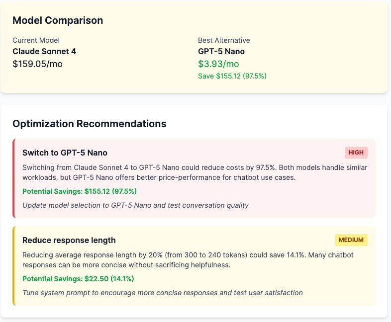Image resolution: width=391 pixels, height=322 pixels.
Task: Click the $159.05/mo current cost
Action: [x=37, y=64]
